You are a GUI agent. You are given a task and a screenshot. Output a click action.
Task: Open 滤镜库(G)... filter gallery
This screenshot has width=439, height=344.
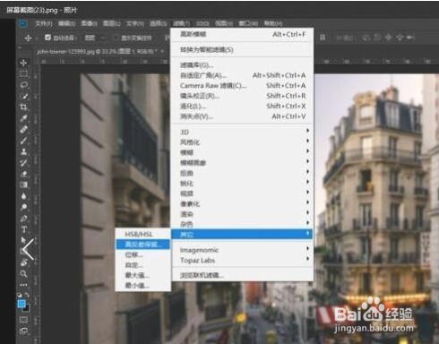pyautogui.click(x=242, y=65)
